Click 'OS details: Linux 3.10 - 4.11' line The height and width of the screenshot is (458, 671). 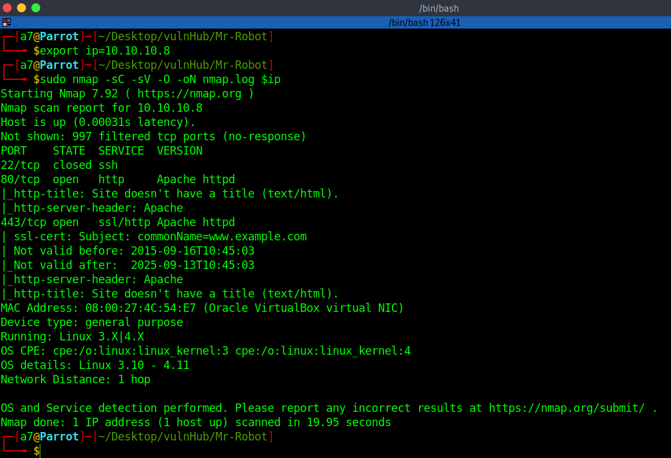click(95, 365)
